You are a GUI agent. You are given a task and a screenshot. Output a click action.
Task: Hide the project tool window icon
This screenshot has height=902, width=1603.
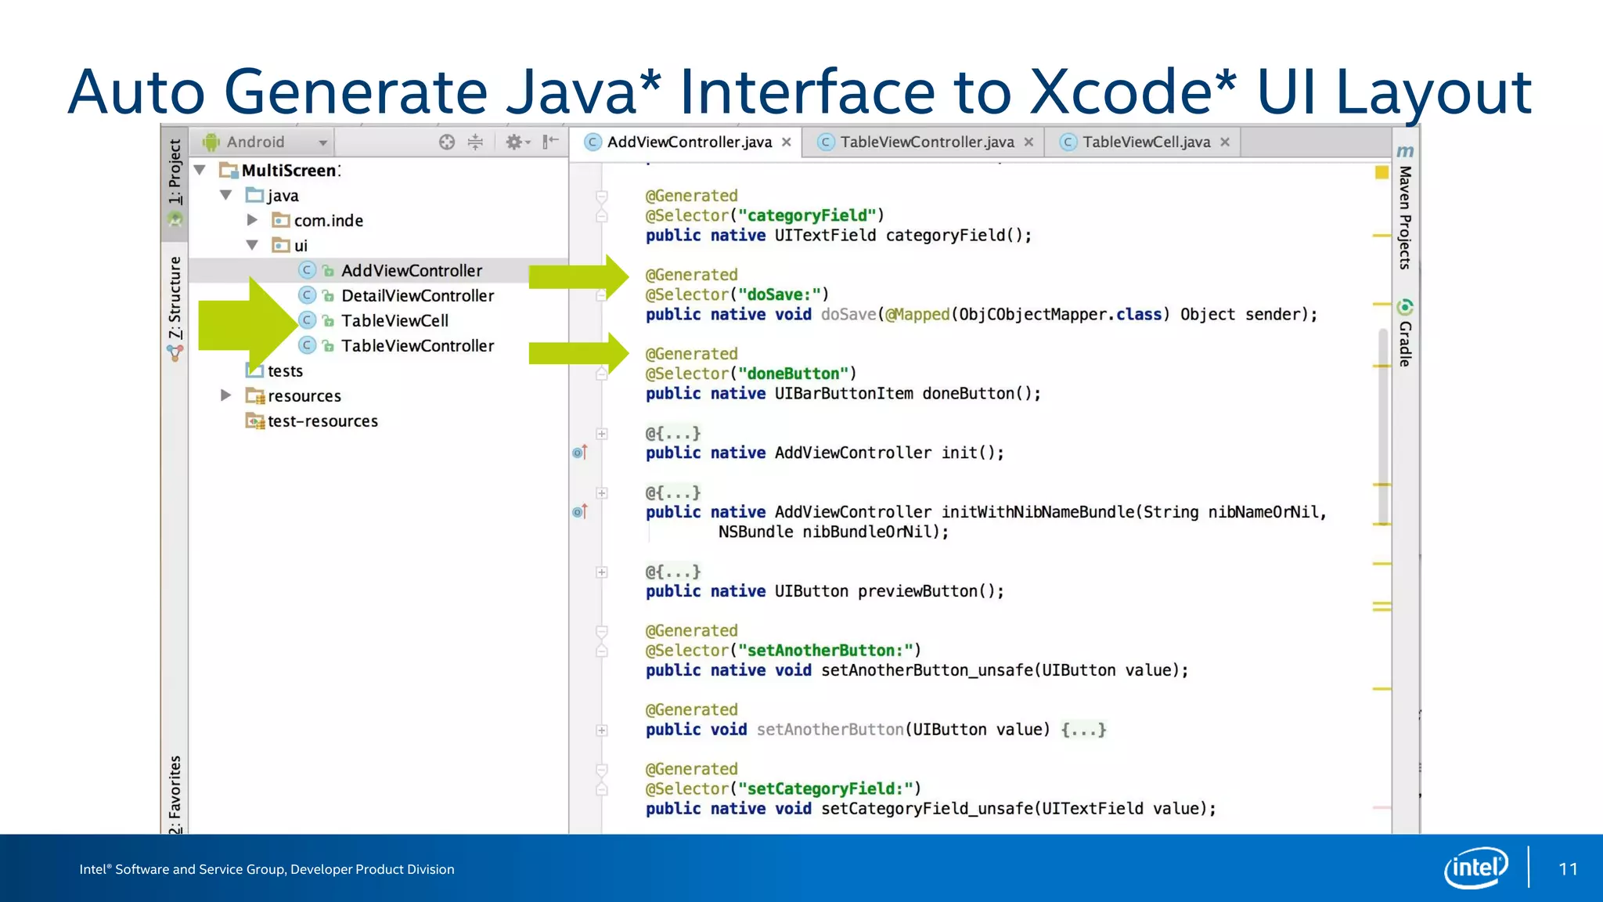551,142
